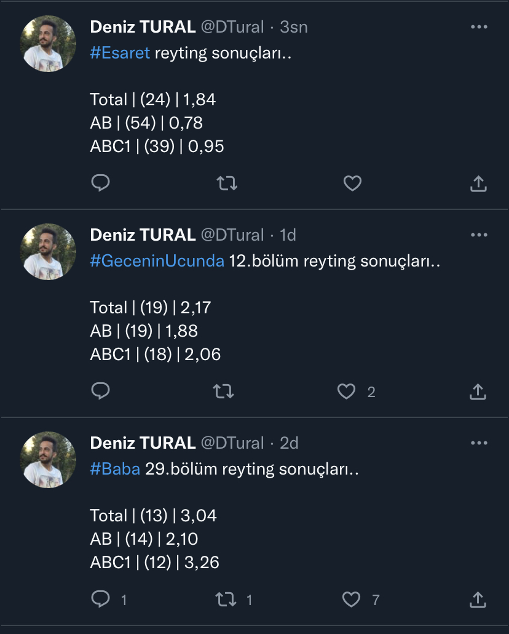The width and height of the screenshot is (509, 634).
Task: Share the #GeceninUcunda tweet
Action: pos(478,391)
